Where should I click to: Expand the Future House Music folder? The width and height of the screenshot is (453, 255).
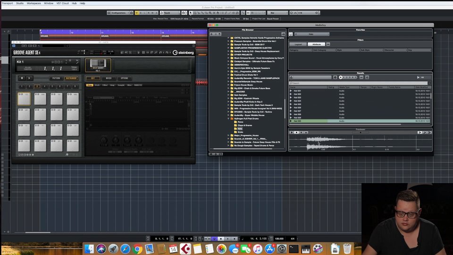pos(228,85)
